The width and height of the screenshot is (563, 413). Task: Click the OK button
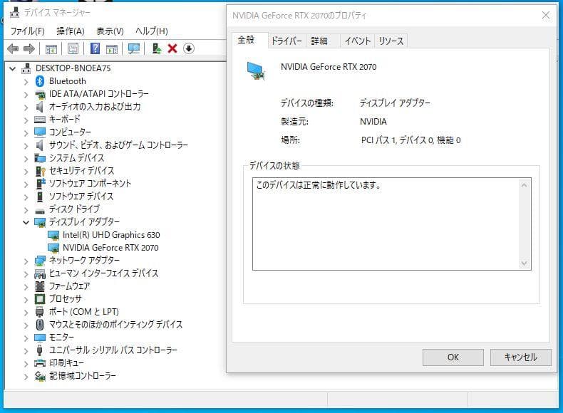pyautogui.click(x=453, y=357)
